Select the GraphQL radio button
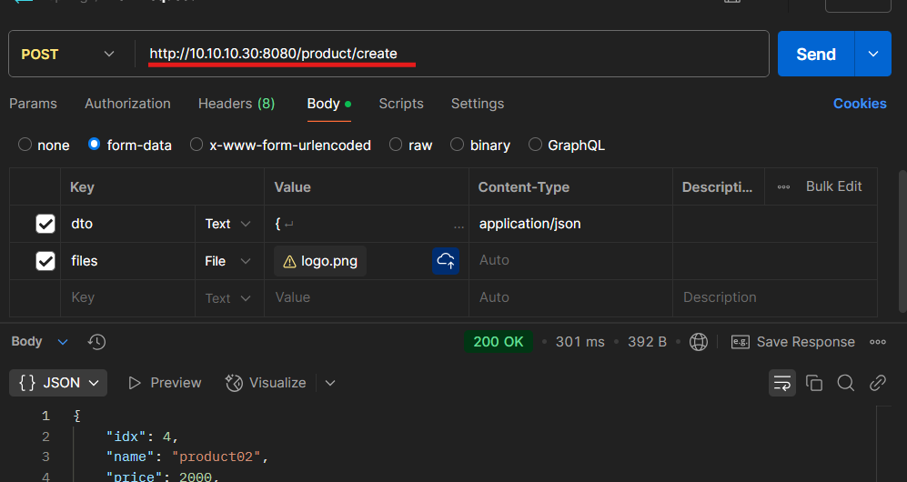 click(x=535, y=145)
